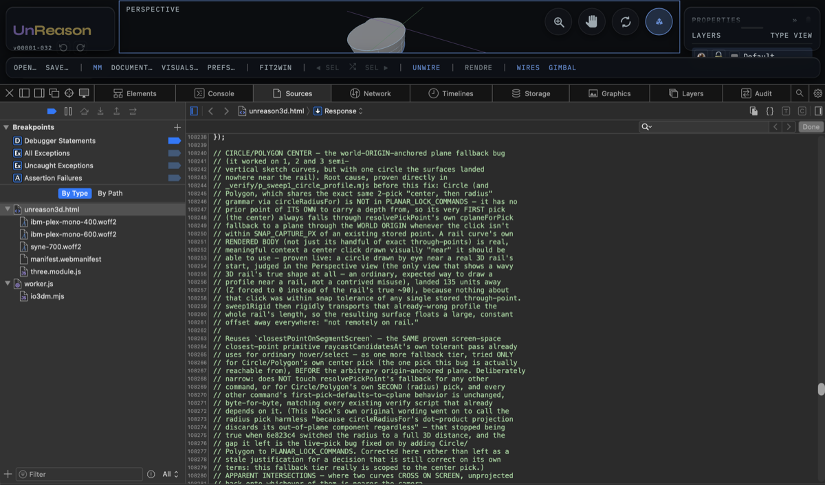Click the rotate/orbit arrows button
The image size is (825, 485).
pos(626,22)
